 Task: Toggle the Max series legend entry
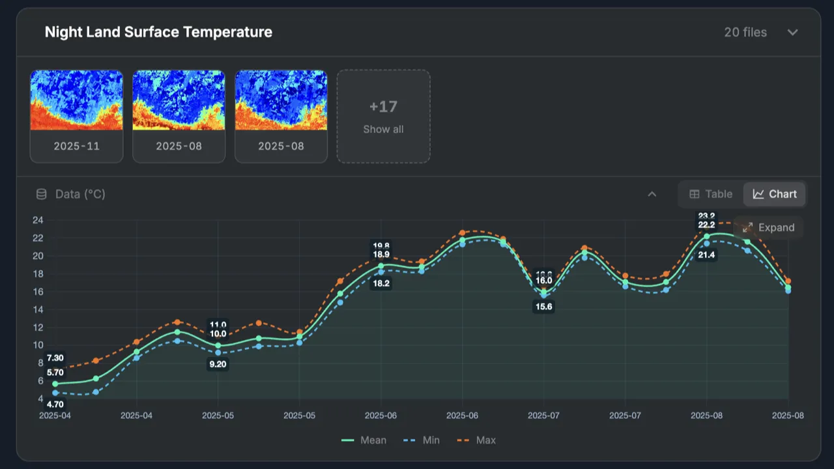(x=476, y=440)
